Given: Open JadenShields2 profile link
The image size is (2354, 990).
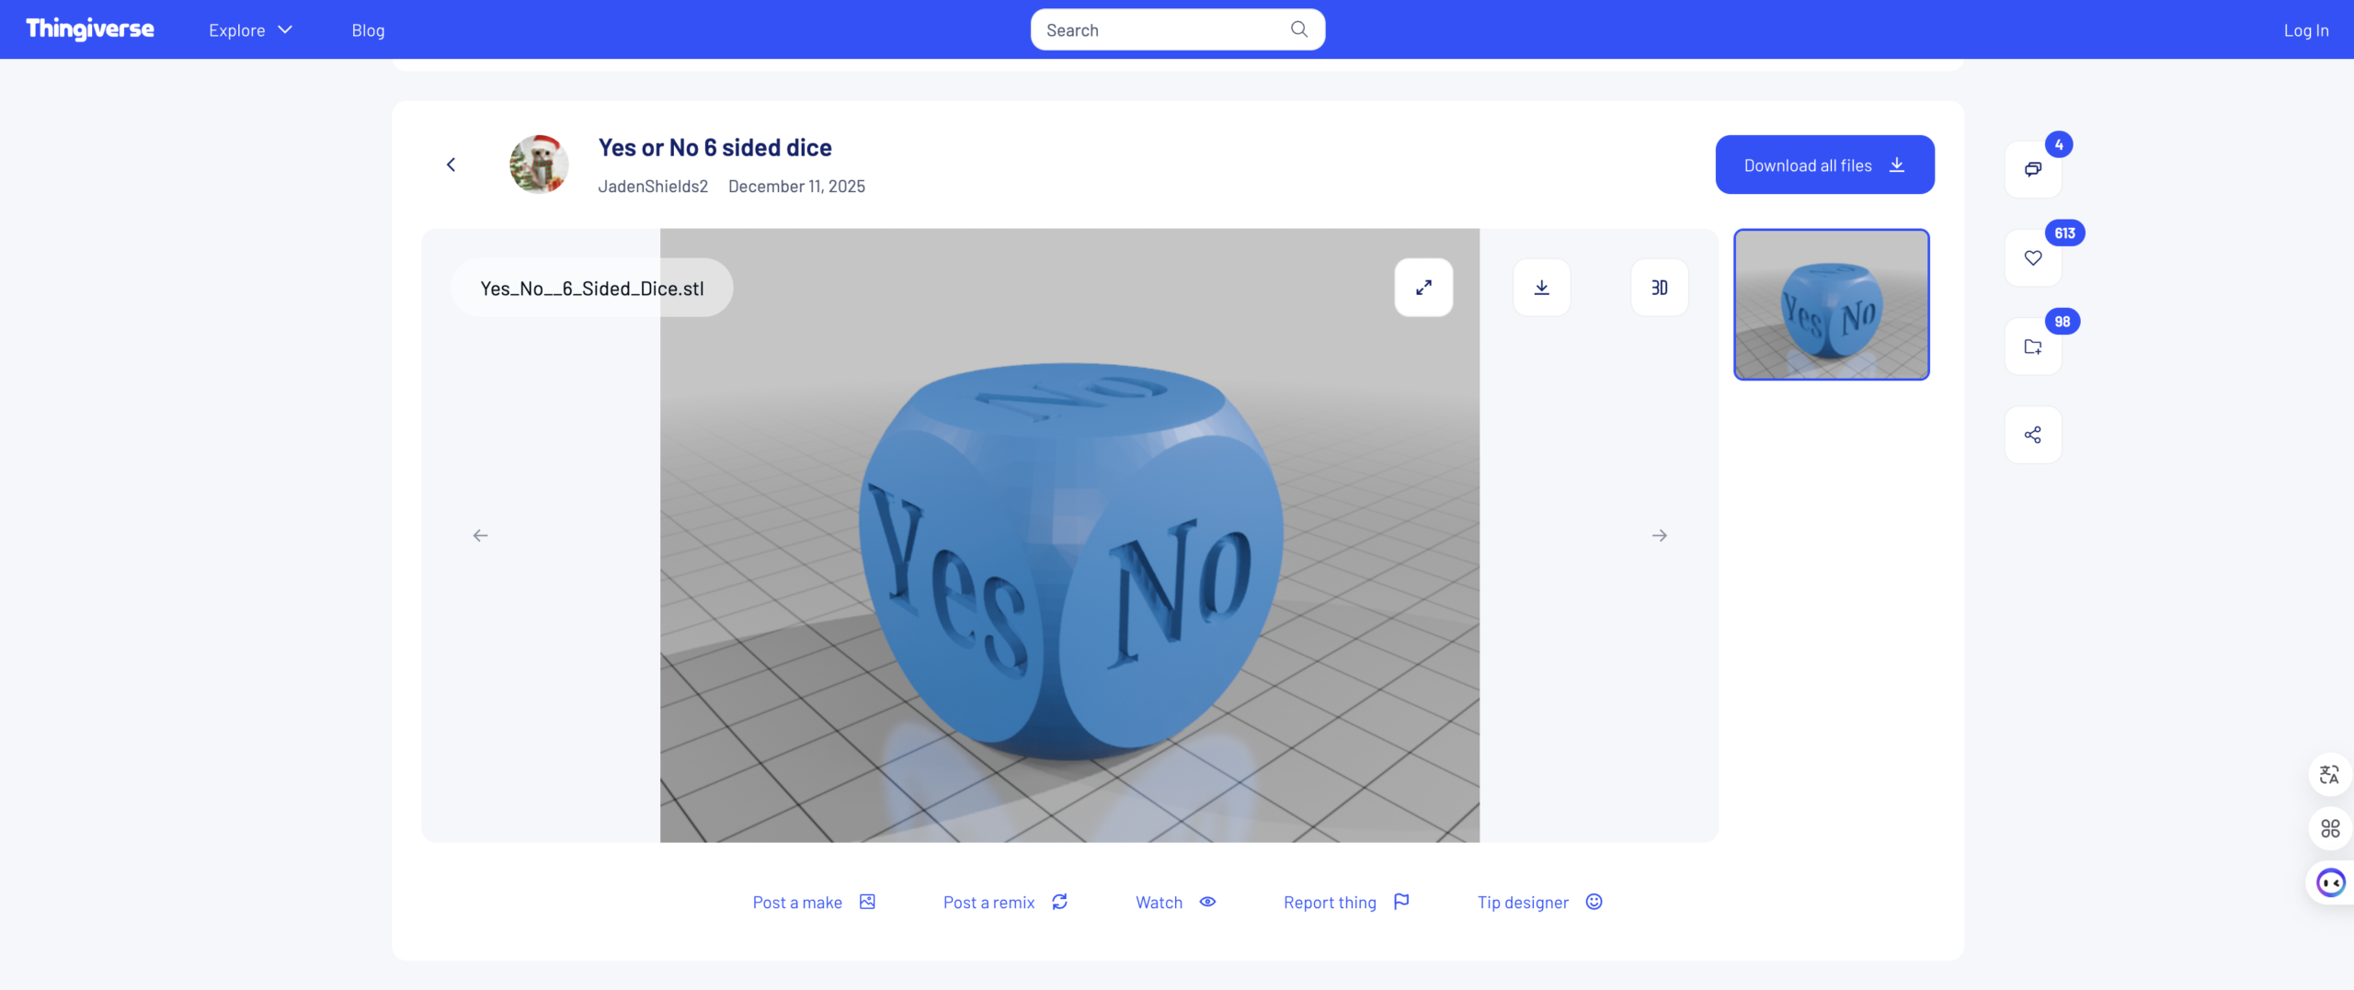Looking at the screenshot, I should pos(653,187).
